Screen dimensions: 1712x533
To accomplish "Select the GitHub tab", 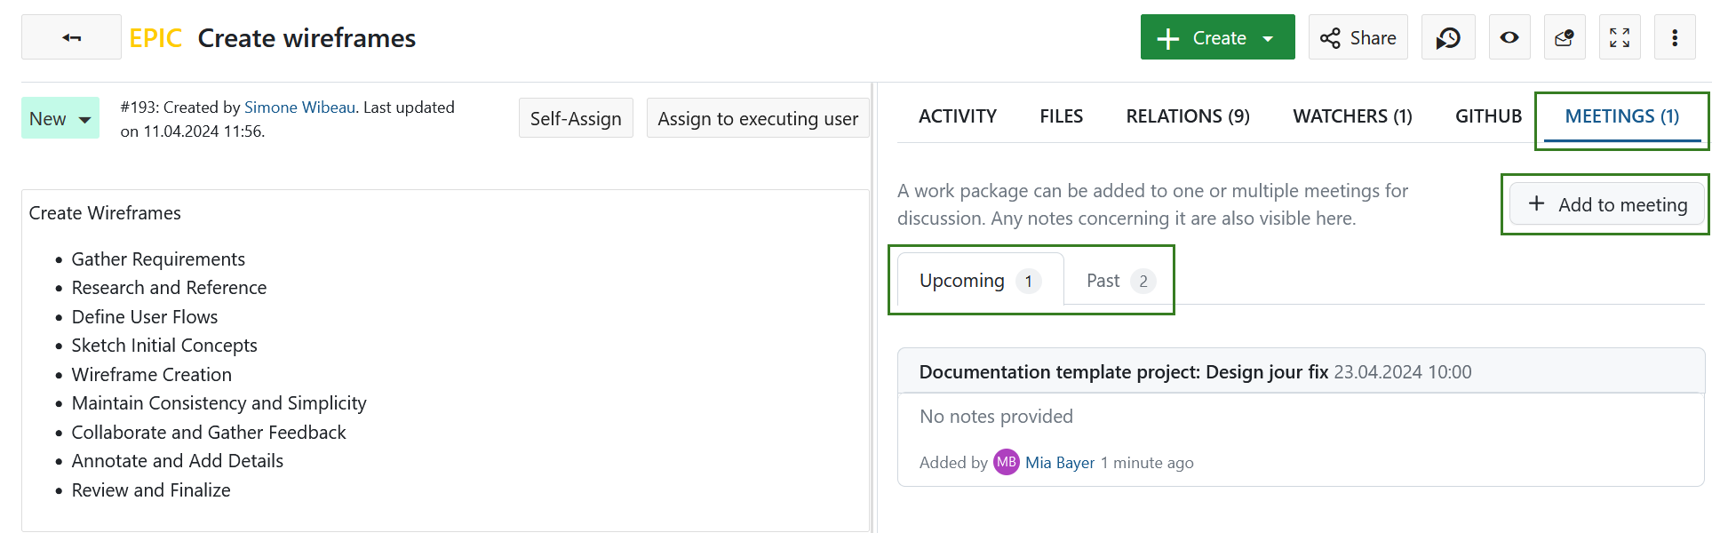I will click(x=1487, y=116).
